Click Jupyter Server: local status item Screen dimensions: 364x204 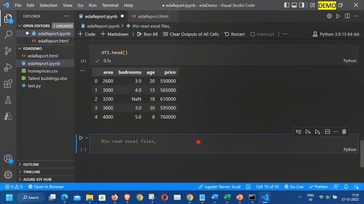tap(220, 186)
